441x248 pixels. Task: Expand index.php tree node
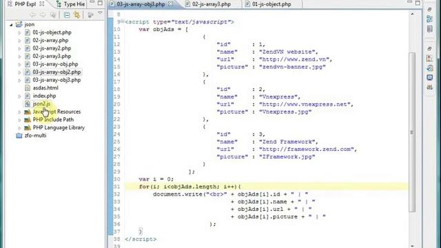click(19, 96)
